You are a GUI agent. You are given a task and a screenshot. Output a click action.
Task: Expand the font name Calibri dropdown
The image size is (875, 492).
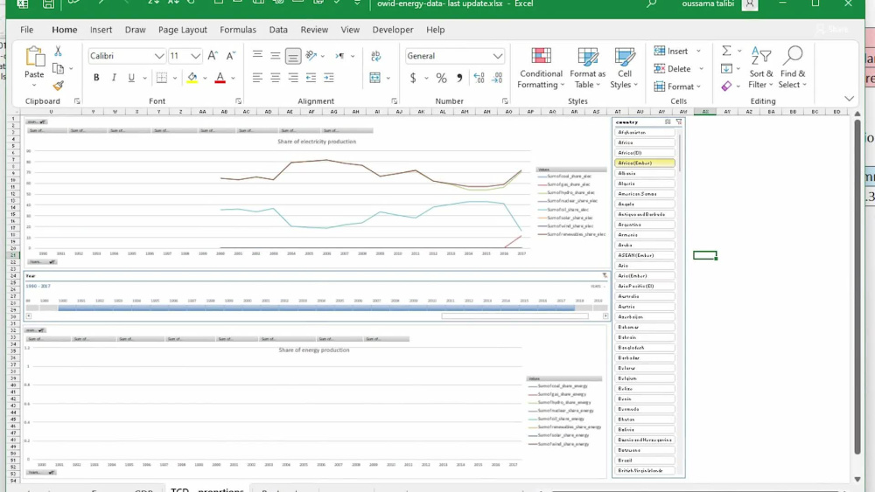click(159, 56)
